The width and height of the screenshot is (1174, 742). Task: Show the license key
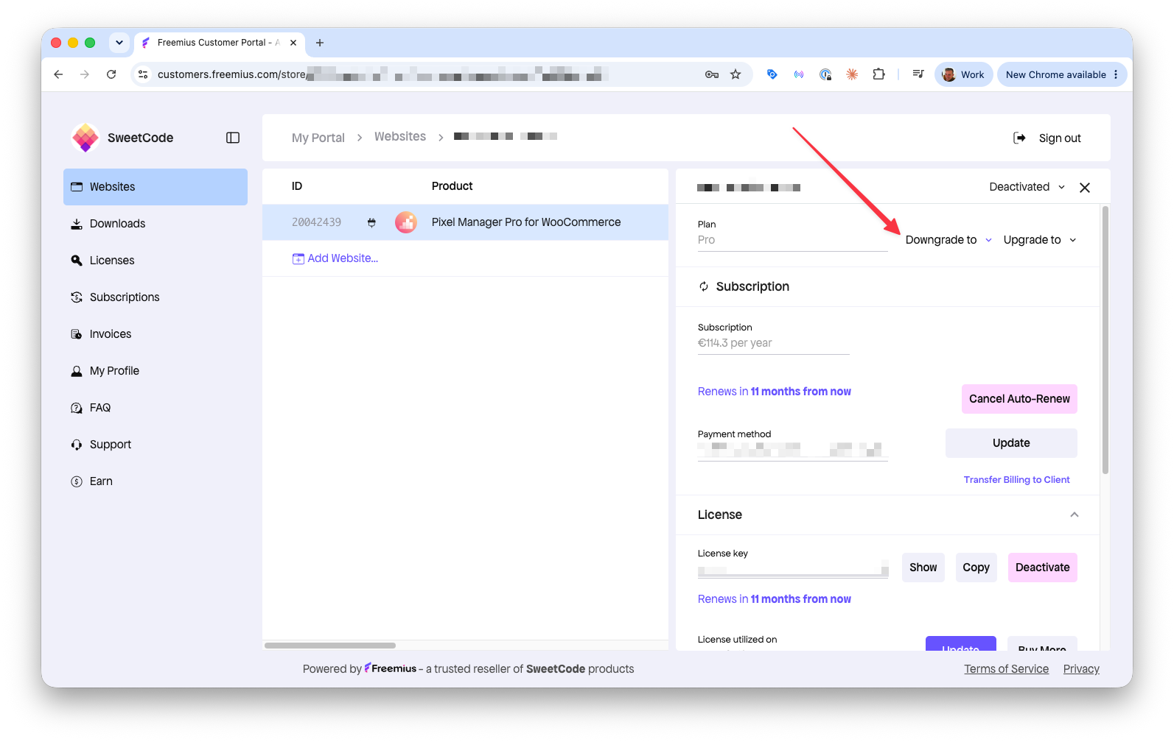pos(923,568)
